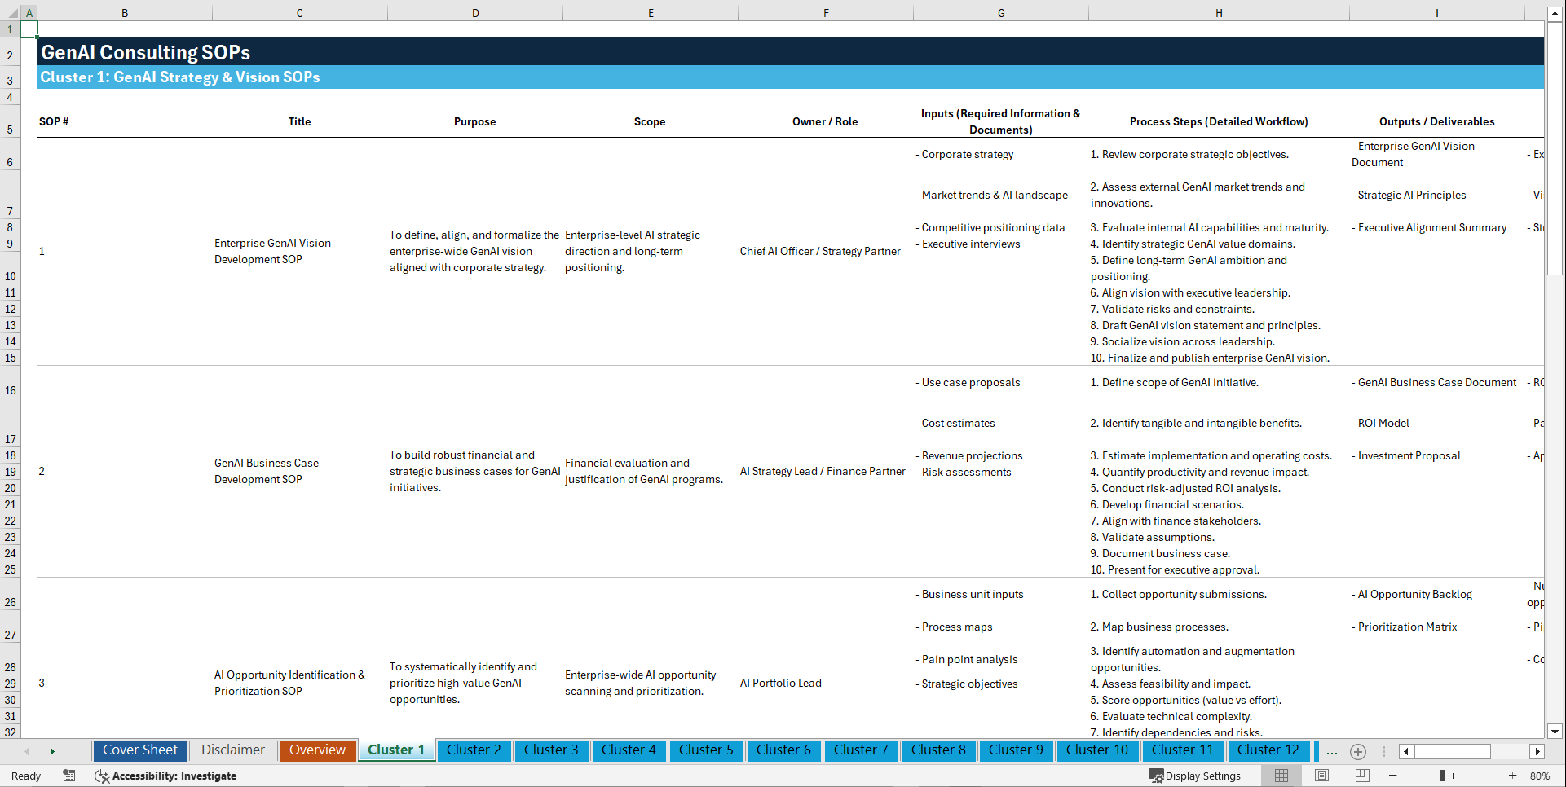Click the Zoom Out minus icon
The height and width of the screenshot is (787, 1566).
click(1393, 776)
